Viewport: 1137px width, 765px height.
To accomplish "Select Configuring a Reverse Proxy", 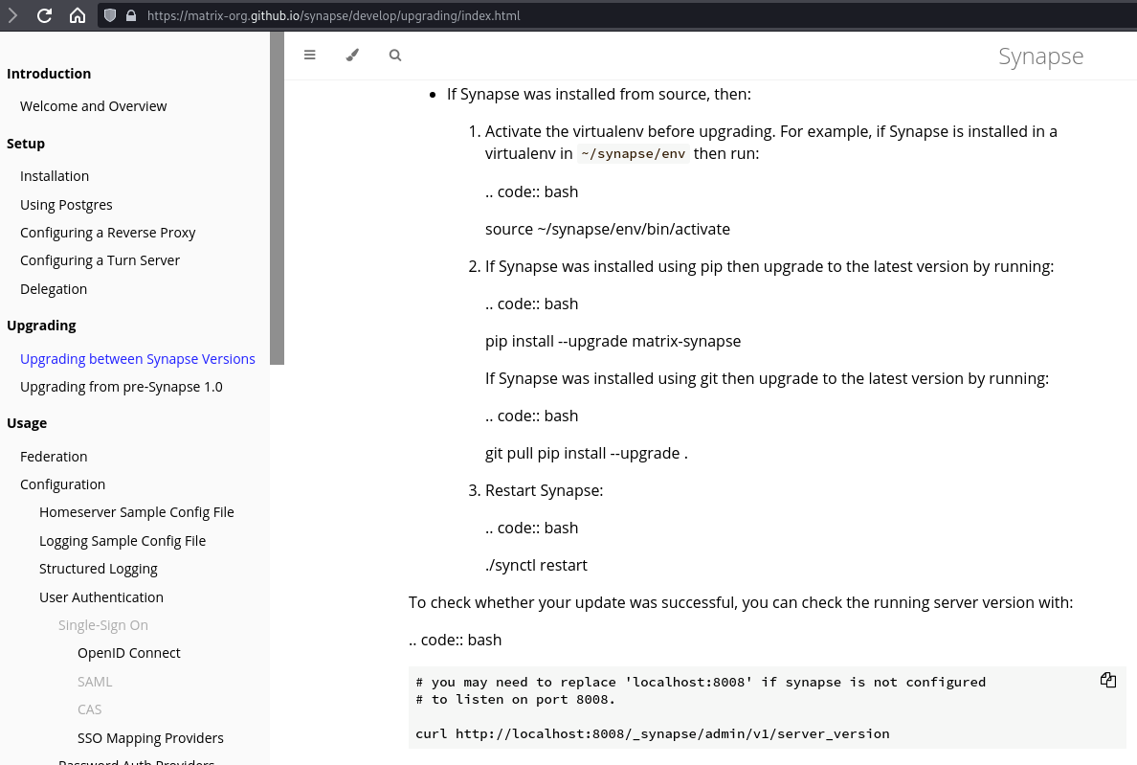I will click(107, 233).
